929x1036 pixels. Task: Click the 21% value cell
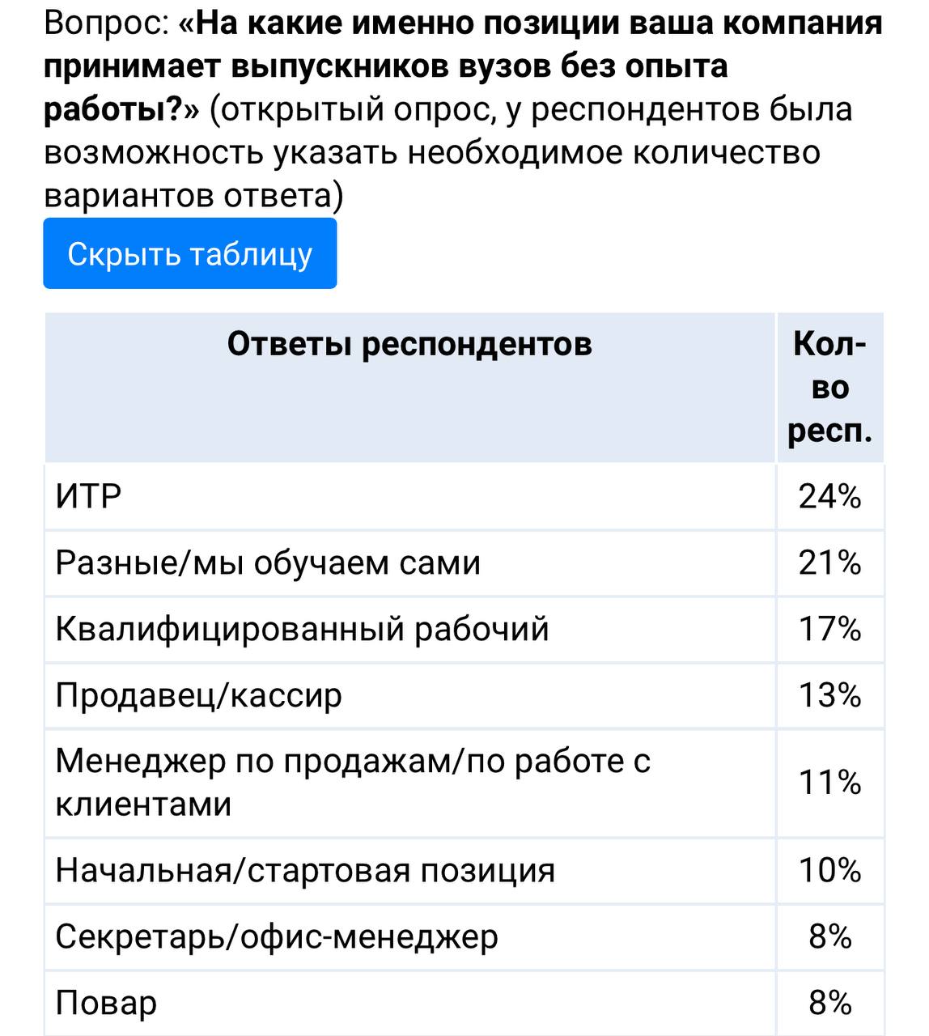[x=830, y=563]
